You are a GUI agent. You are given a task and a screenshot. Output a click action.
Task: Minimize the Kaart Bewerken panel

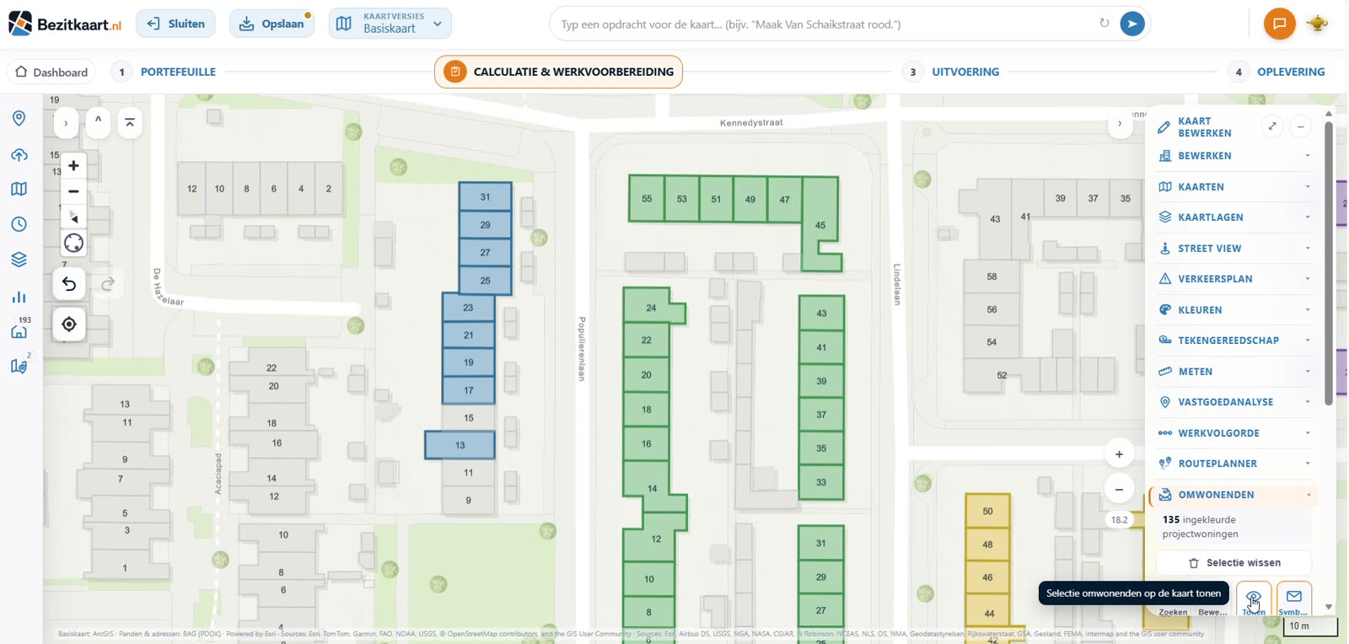click(1301, 126)
